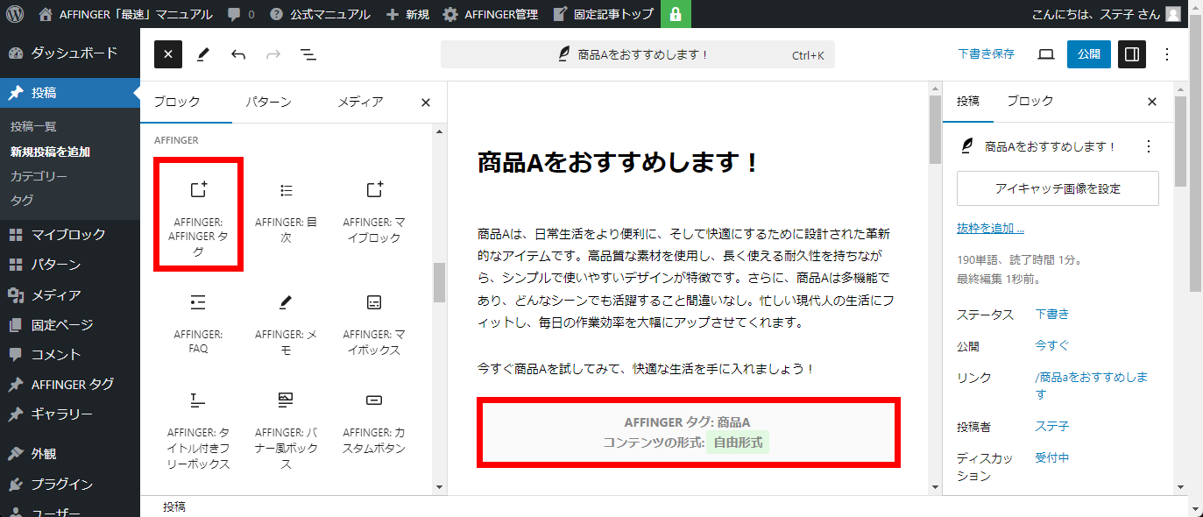
Task: Click the 公開 publish button
Action: pos(1089,54)
